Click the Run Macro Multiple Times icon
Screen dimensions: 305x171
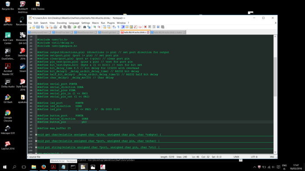pos(158,27)
